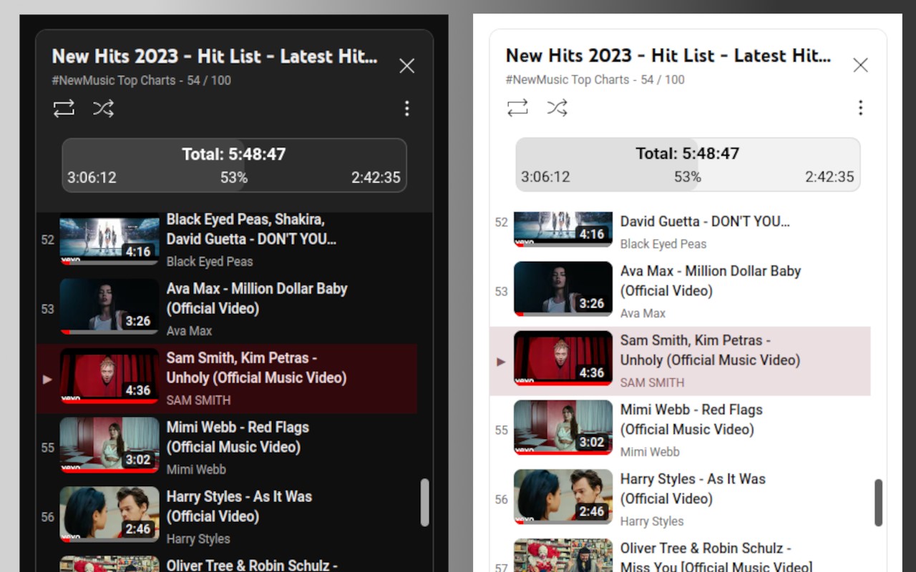
Task: Select Black Eyed Peas thumbnail in dark panel
Action: coord(109,240)
